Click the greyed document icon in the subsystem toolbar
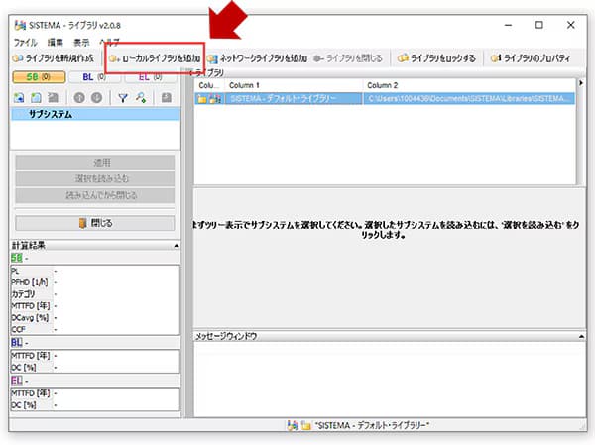Viewport: 595px width, 445px height. click(x=54, y=98)
